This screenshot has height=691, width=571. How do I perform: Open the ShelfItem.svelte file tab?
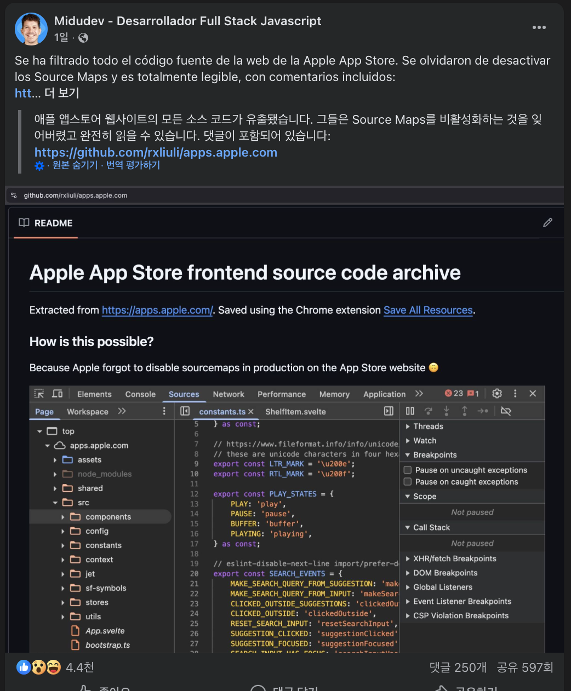point(295,412)
